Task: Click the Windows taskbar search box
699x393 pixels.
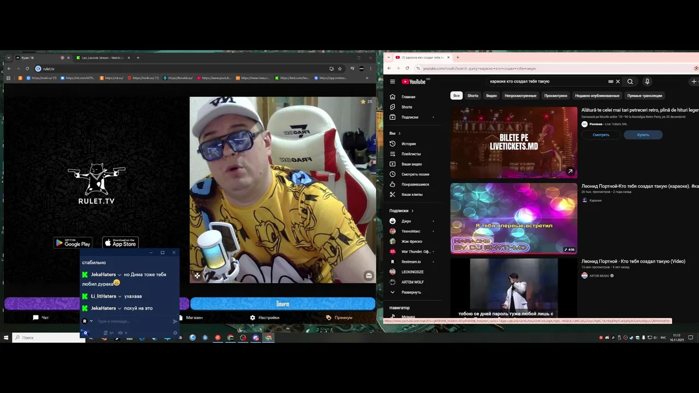Action: click(x=49, y=337)
